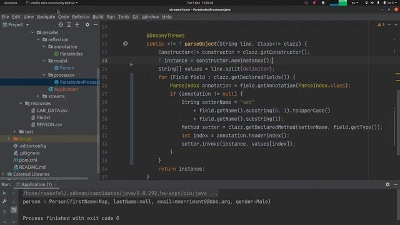This screenshot has width=400, height=225.
Task: Collapse the model folder
Action: pyautogui.click(x=44, y=61)
